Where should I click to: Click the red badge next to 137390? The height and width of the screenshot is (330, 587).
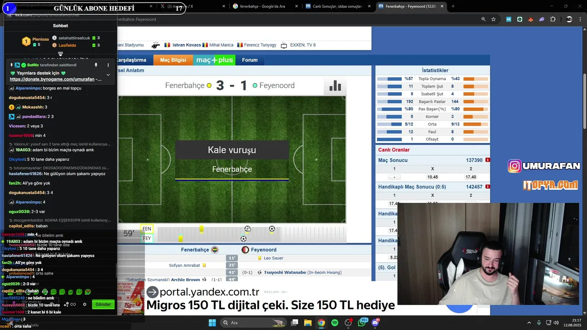[x=487, y=160]
